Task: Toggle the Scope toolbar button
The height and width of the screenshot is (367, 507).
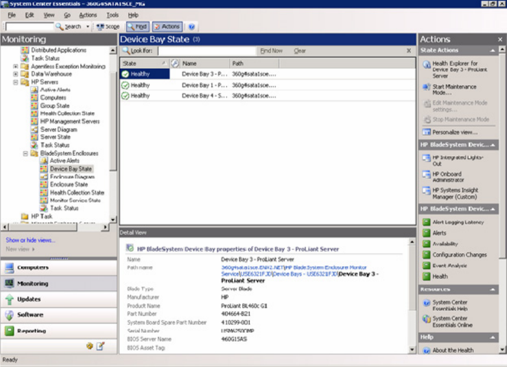Action: click(x=108, y=26)
